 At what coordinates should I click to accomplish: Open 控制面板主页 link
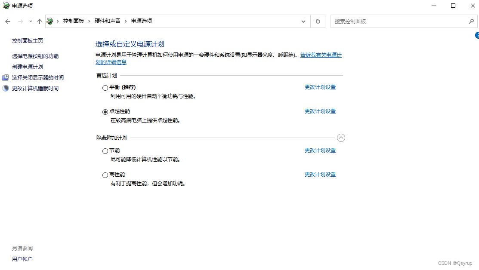click(x=28, y=40)
